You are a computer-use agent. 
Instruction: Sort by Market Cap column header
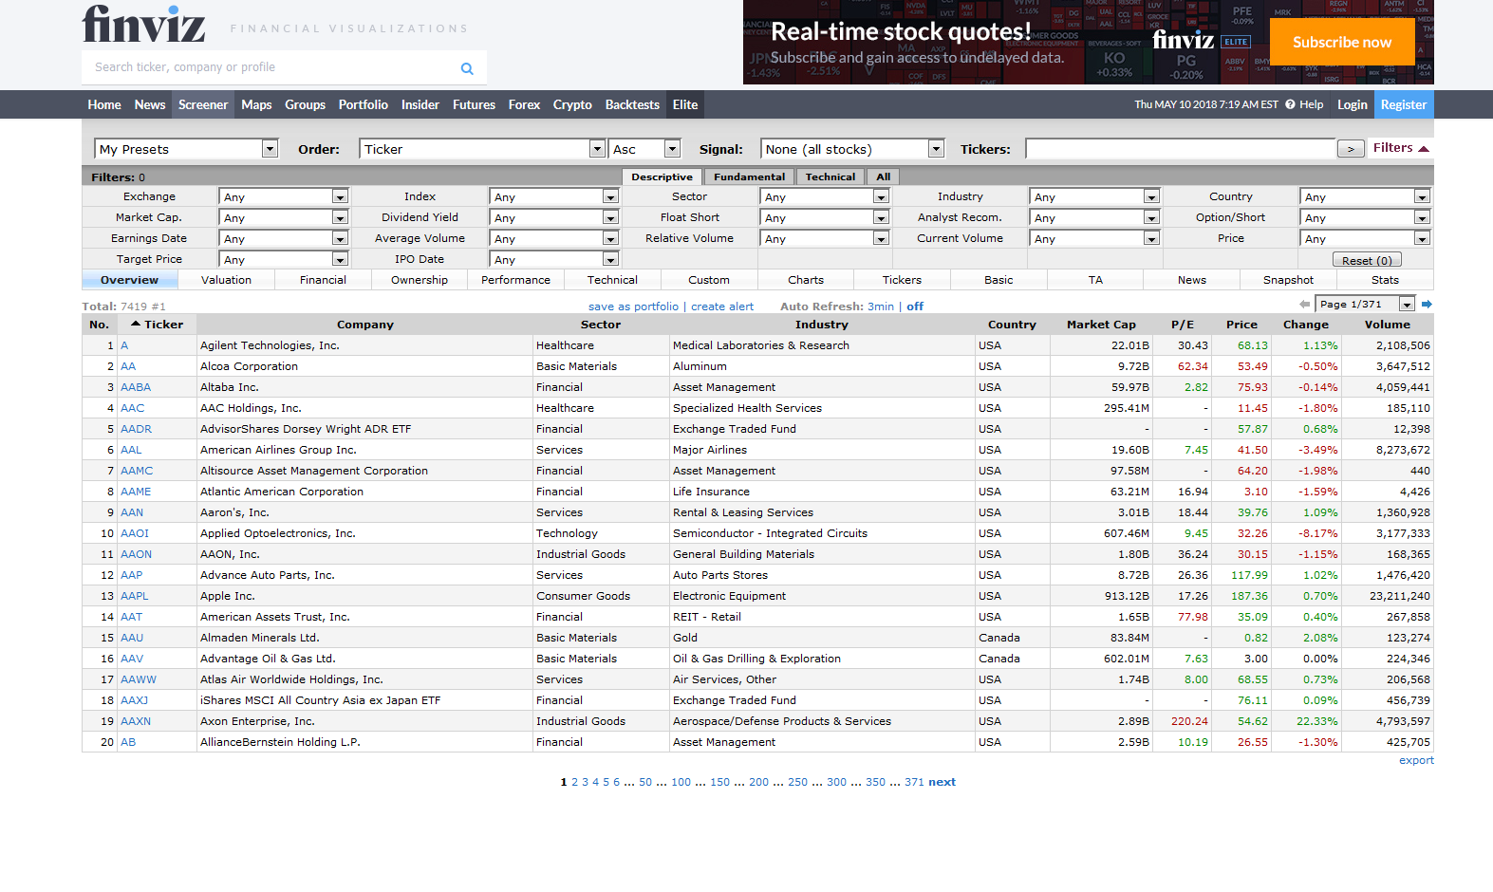pos(1101,325)
